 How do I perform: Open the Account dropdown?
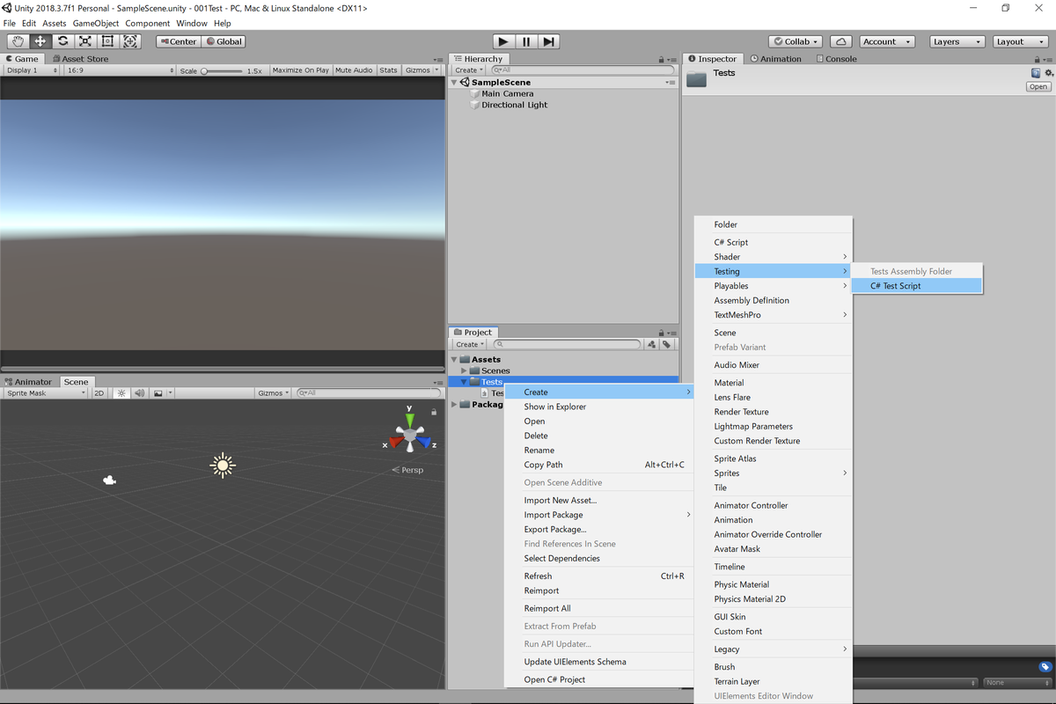pos(886,41)
